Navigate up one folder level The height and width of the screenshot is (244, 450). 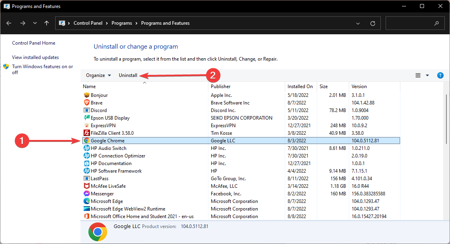(47, 23)
